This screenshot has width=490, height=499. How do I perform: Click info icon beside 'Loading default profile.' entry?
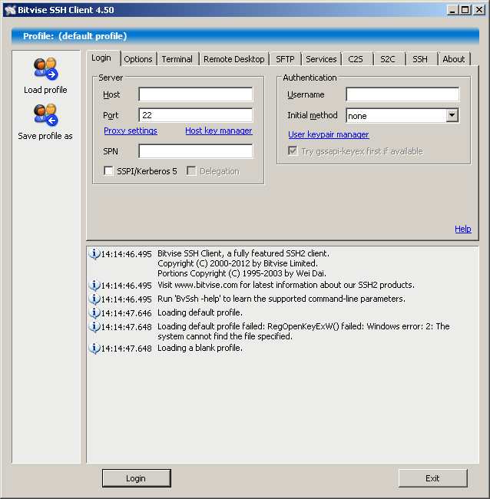(x=94, y=312)
